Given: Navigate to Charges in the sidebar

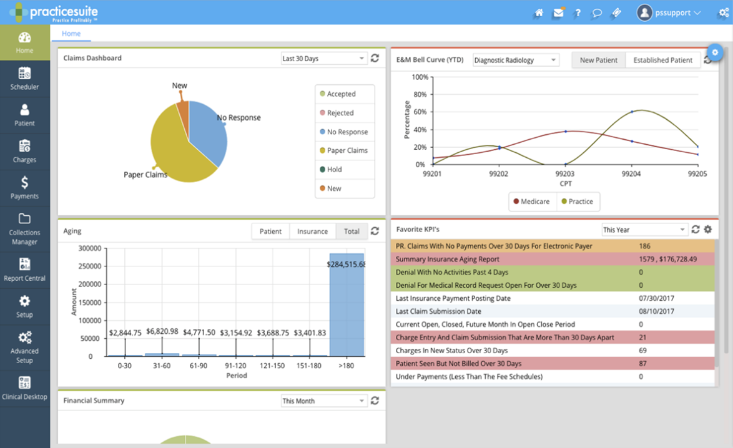Looking at the screenshot, I should point(24,151).
